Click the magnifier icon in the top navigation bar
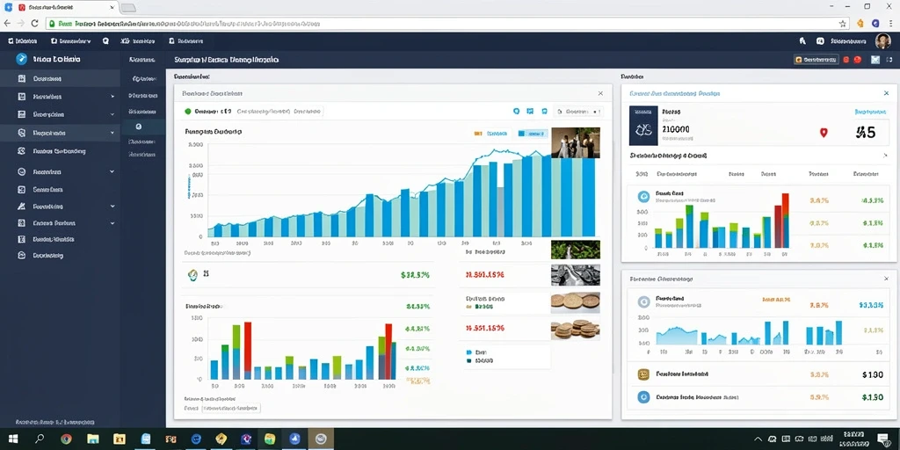Screen dimensions: 900x450 [x=105, y=41]
